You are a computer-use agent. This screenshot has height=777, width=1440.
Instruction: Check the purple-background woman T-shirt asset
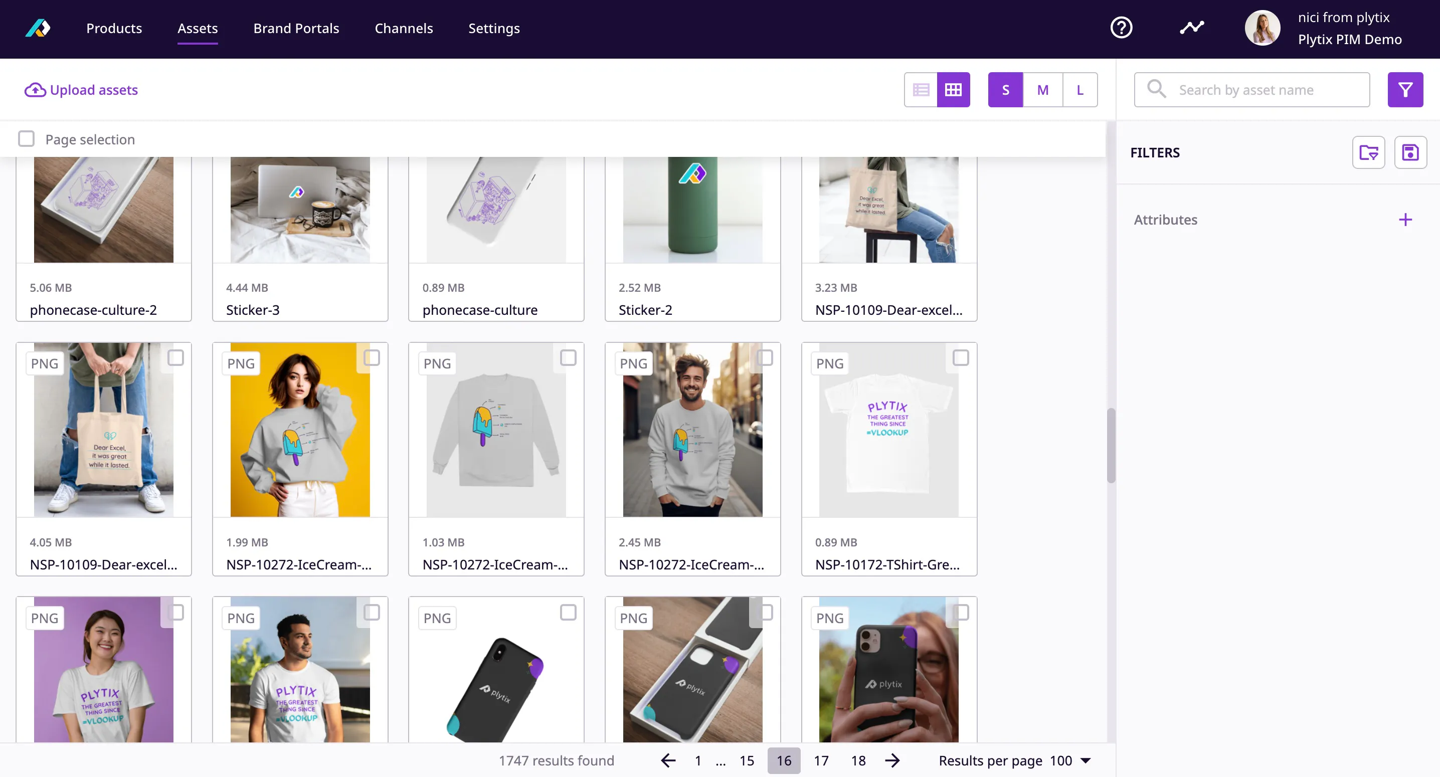(175, 612)
